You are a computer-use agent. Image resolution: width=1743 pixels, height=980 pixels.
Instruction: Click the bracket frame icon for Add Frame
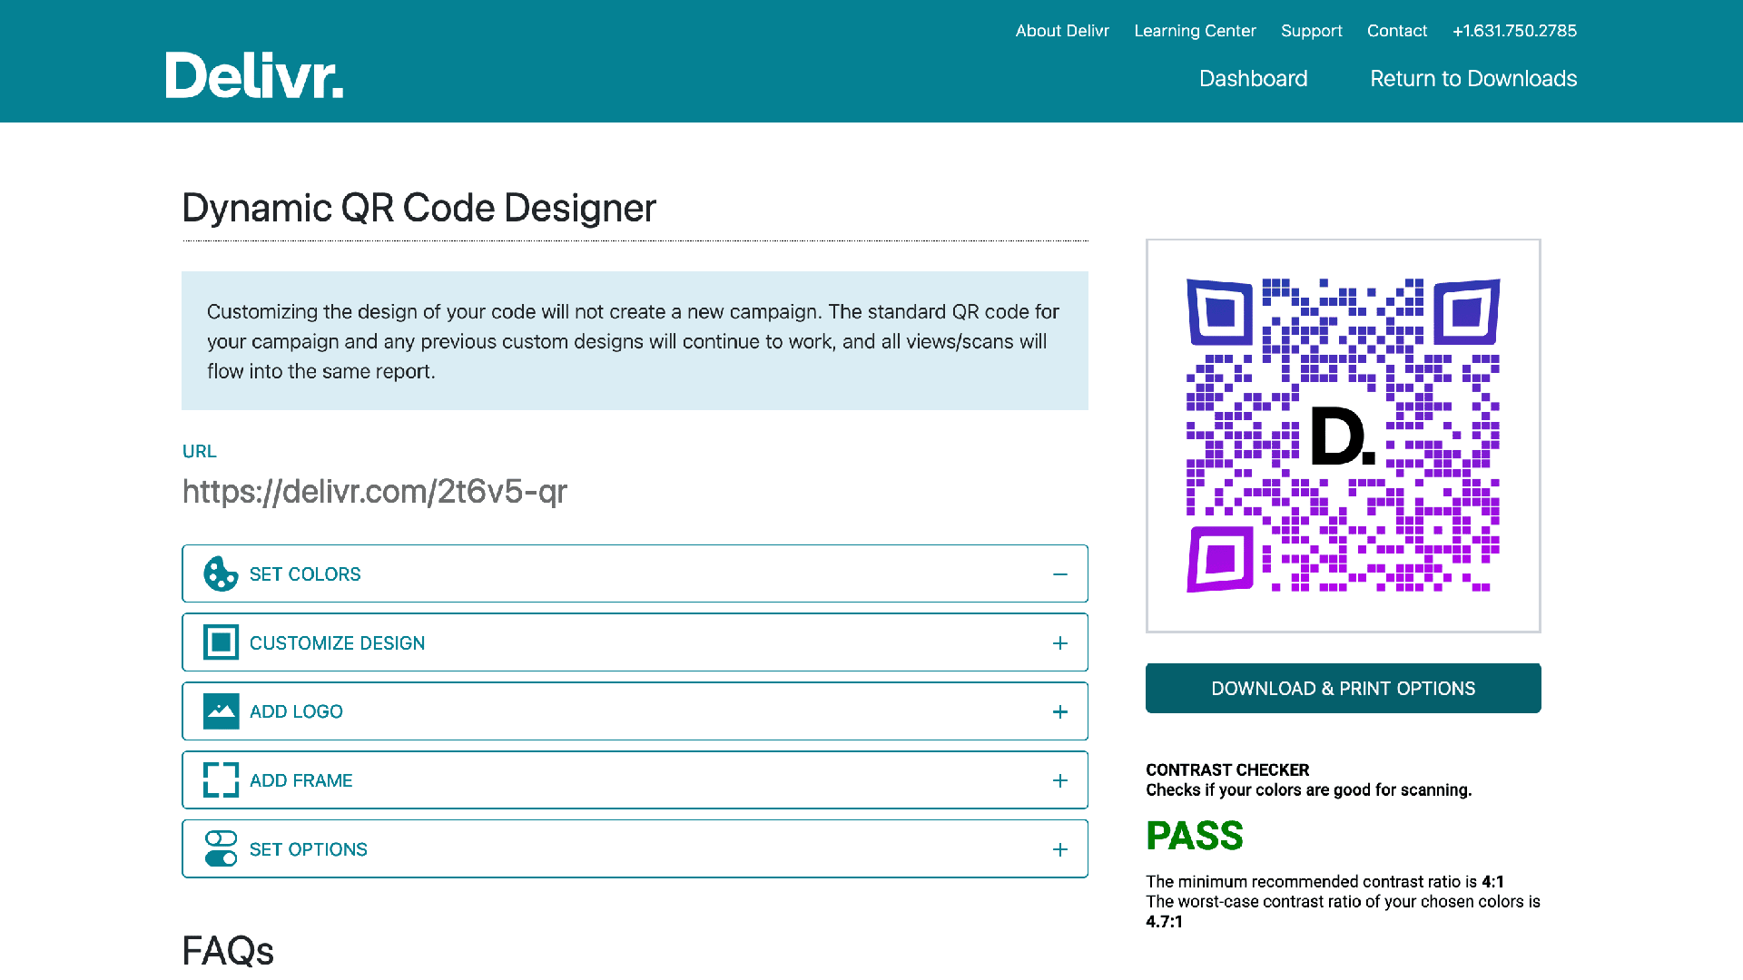coord(221,780)
